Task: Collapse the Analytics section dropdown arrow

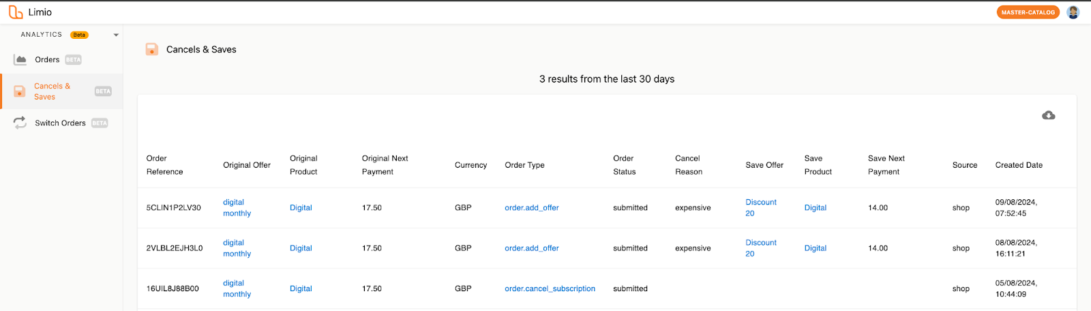Action: (x=116, y=35)
